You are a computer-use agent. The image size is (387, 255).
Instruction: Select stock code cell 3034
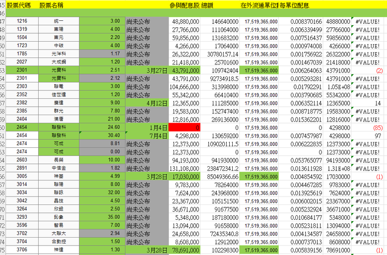pos(22,192)
